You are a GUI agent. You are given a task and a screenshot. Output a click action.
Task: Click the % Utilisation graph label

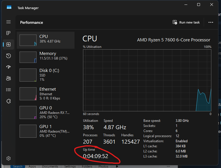pyautogui.click(x=92, y=47)
